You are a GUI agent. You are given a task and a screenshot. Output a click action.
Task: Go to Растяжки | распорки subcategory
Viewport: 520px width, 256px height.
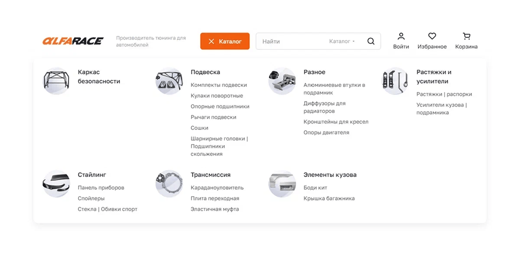pyautogui.click(x=444, y=94)
